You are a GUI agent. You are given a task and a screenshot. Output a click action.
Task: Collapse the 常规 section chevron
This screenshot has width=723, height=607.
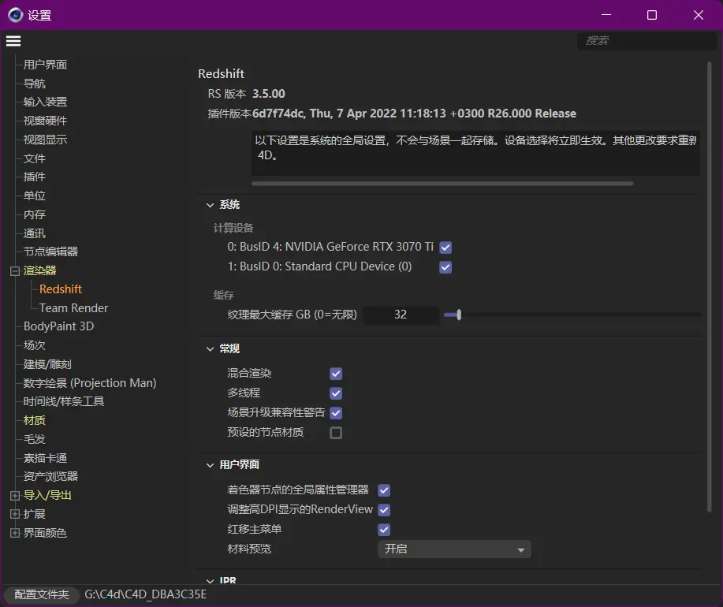coord(210,349)
